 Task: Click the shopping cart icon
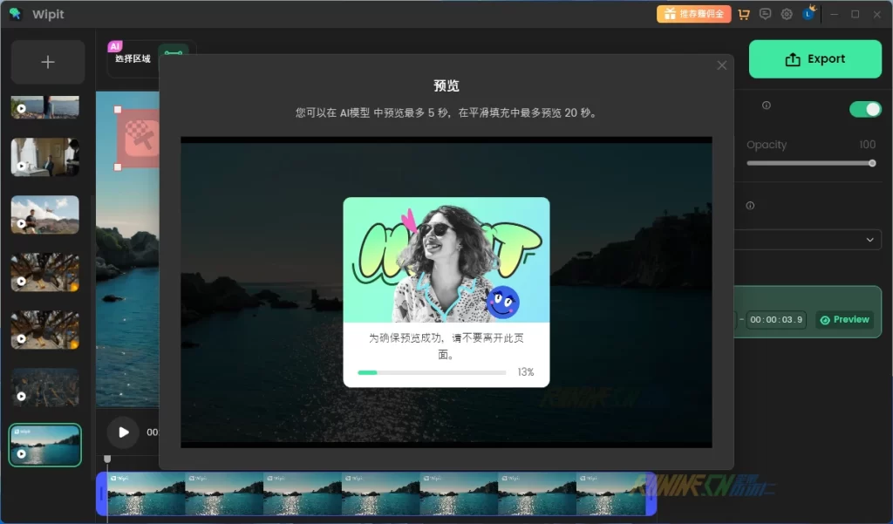pos(744,14)
